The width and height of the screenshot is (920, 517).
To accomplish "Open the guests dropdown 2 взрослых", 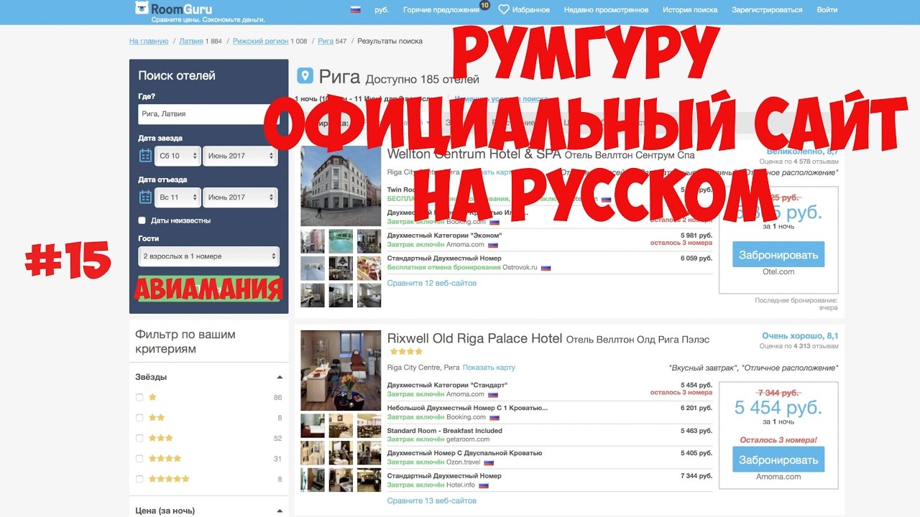I will (208, 256).
